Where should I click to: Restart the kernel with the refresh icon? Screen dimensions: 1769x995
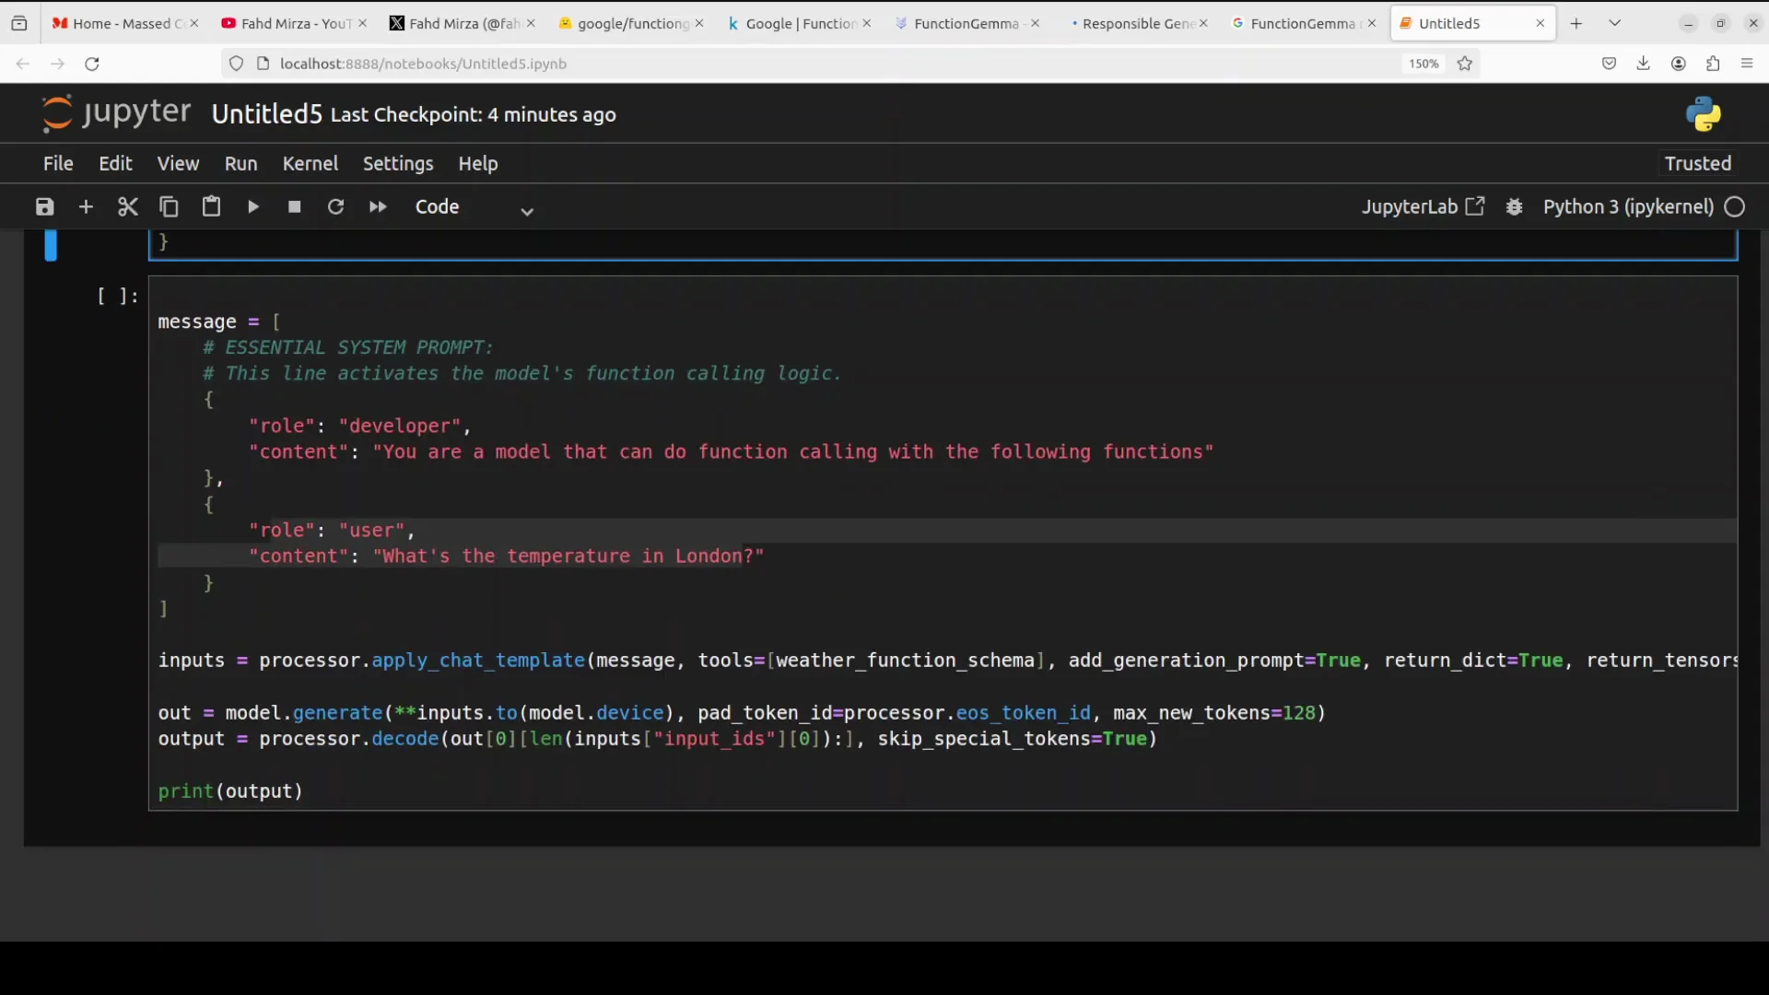(x=335, y=206)
